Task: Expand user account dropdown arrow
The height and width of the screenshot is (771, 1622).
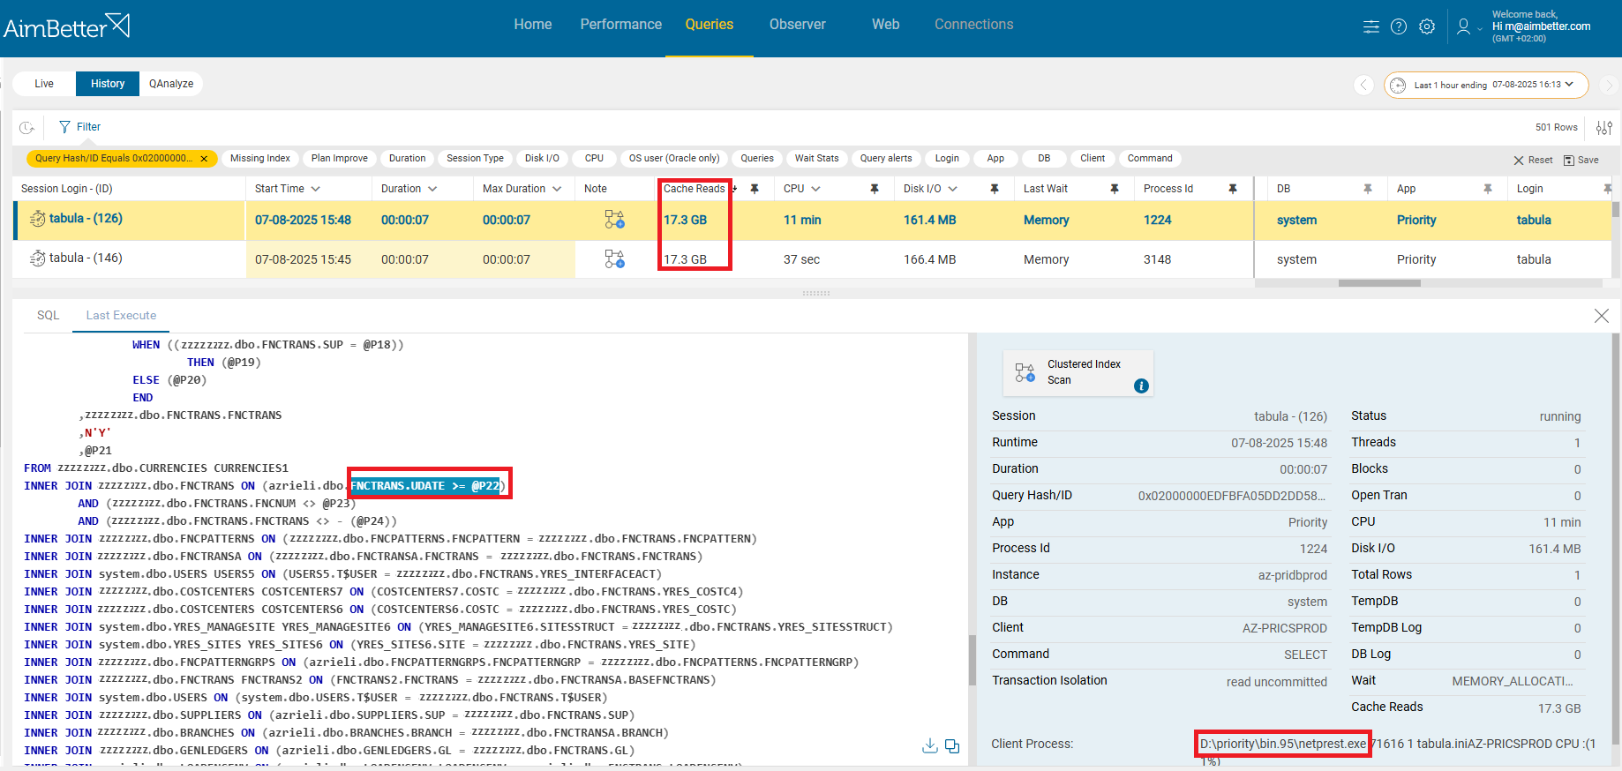Action: click(1480, 29)
